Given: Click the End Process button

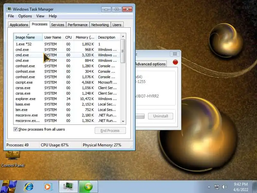Looking at the screenshot, I should pyautogui.click(x=110, y=131).
